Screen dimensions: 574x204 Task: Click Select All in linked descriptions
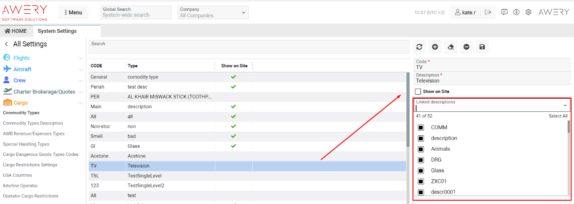pyautogui.click(x=558, y=116)
